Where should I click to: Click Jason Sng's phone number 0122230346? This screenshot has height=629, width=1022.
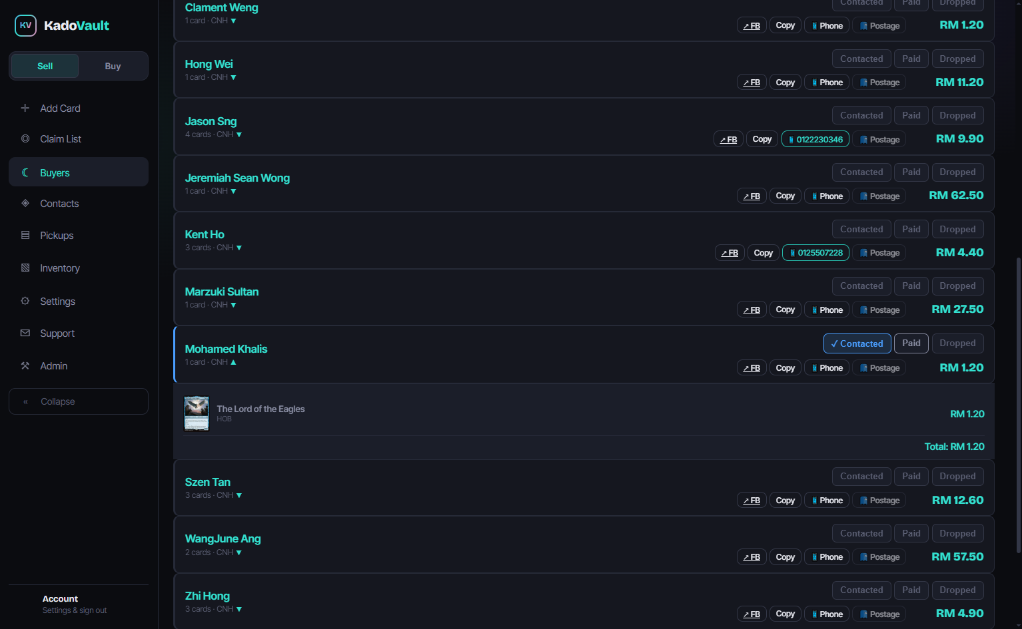click(x=815, y=139)
